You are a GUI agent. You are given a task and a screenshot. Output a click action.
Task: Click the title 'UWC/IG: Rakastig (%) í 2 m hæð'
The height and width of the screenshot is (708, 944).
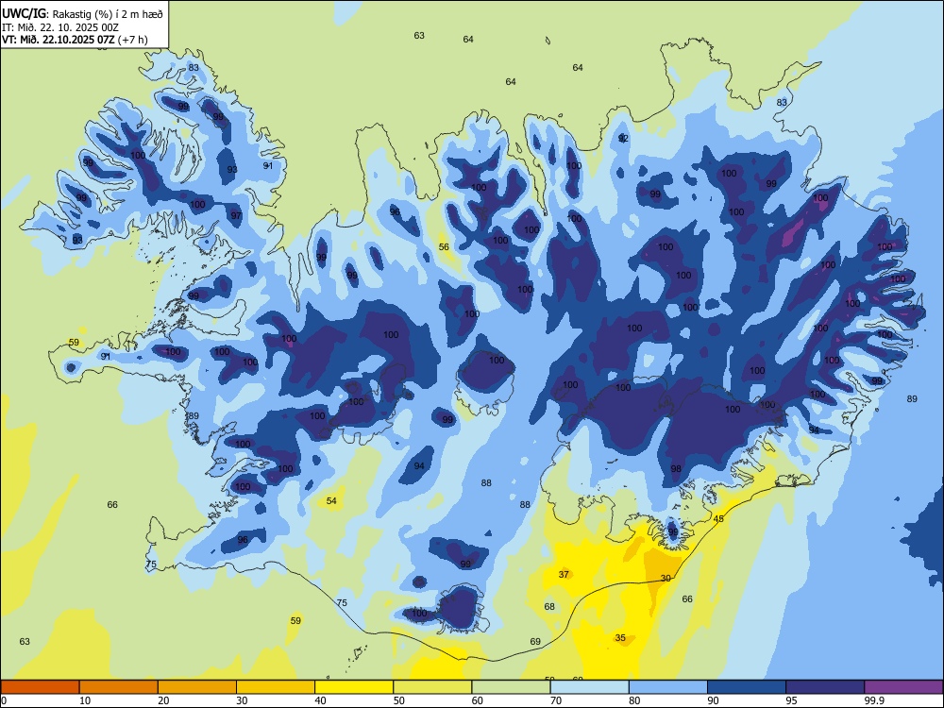click(x=82, y=14)
